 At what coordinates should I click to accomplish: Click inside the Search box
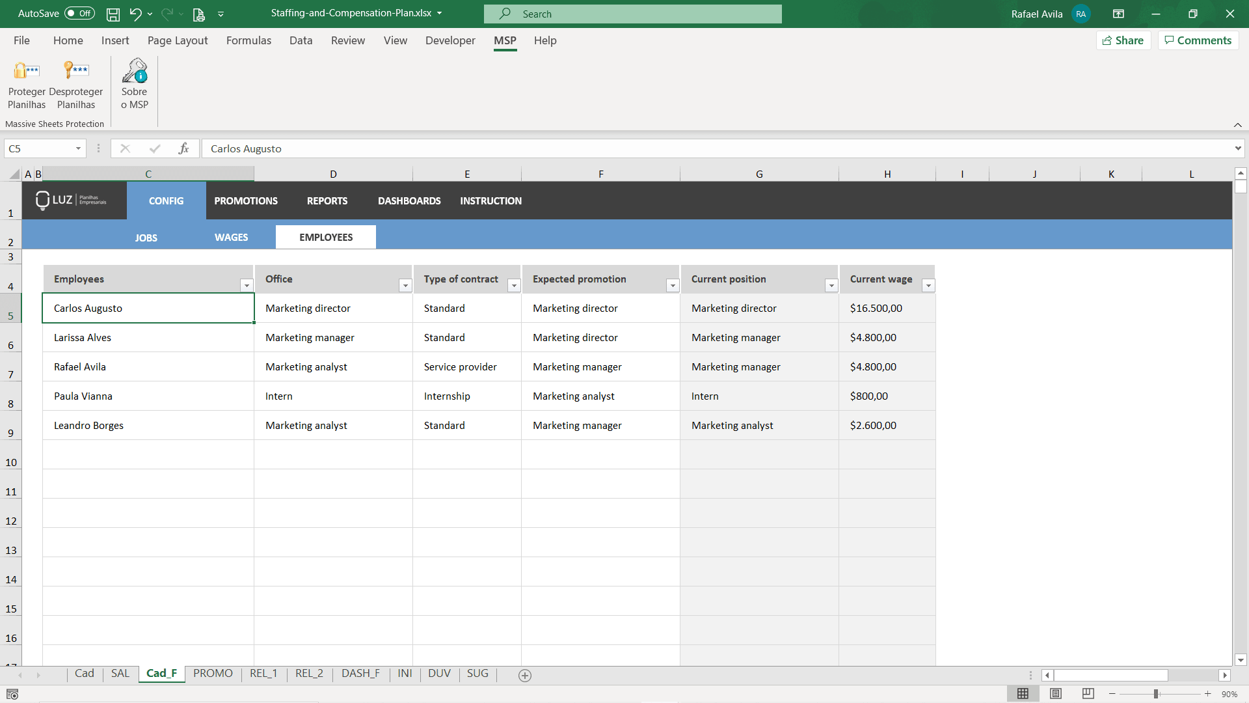tap(632, 14)
